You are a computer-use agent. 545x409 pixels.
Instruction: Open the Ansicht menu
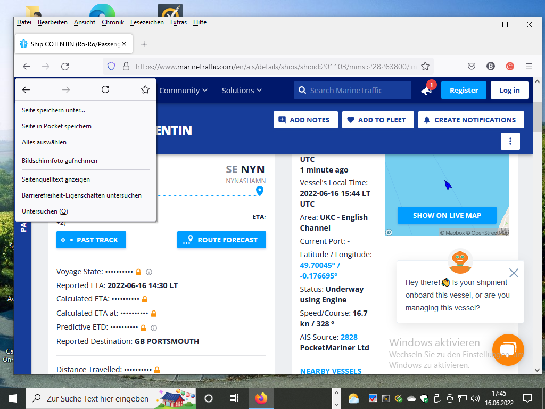85,22
